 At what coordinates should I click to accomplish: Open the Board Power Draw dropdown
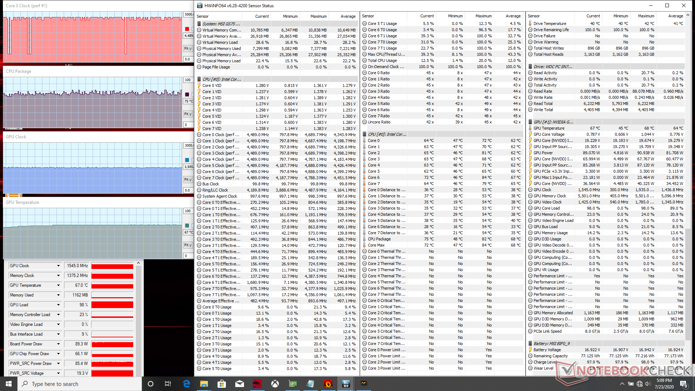pyautogui.click(x=58, y=344)
